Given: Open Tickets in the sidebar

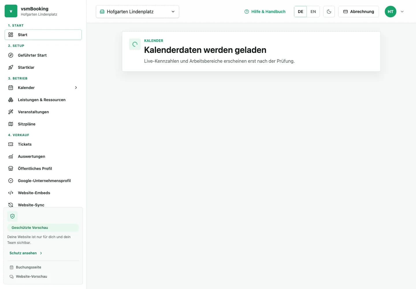Looking at the screenshot, I should pyautogui.click(x=43, y=144).
